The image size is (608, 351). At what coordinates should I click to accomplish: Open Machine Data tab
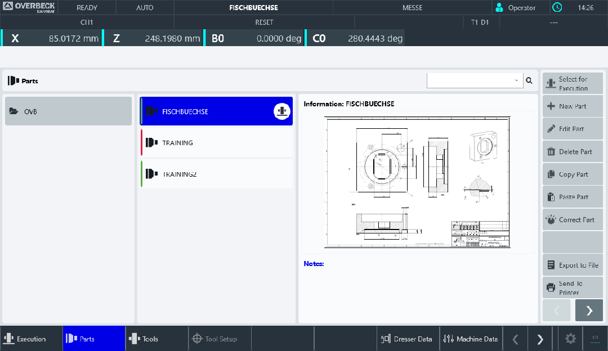pos(471,339)
